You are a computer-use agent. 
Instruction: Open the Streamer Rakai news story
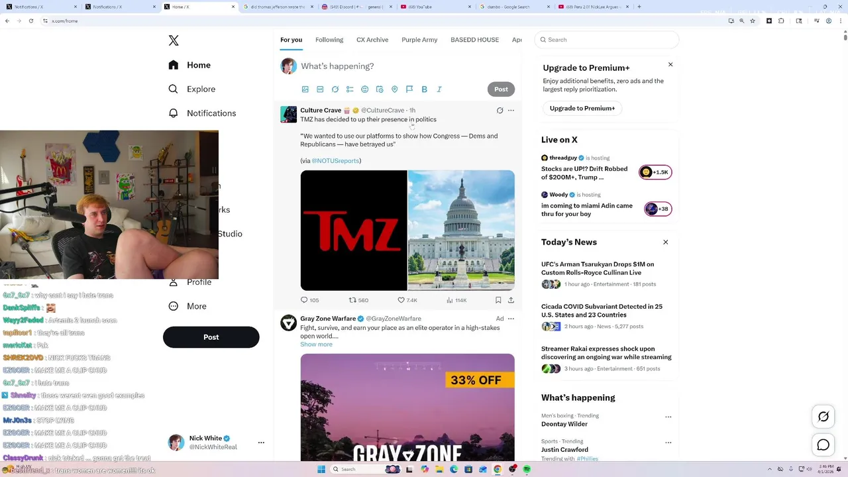[606, 358]
